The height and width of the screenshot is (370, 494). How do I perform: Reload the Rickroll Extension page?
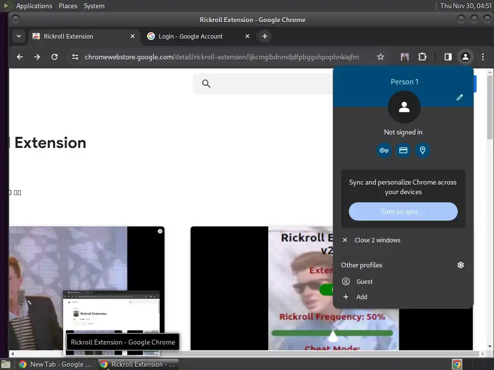tap(55, 57)
